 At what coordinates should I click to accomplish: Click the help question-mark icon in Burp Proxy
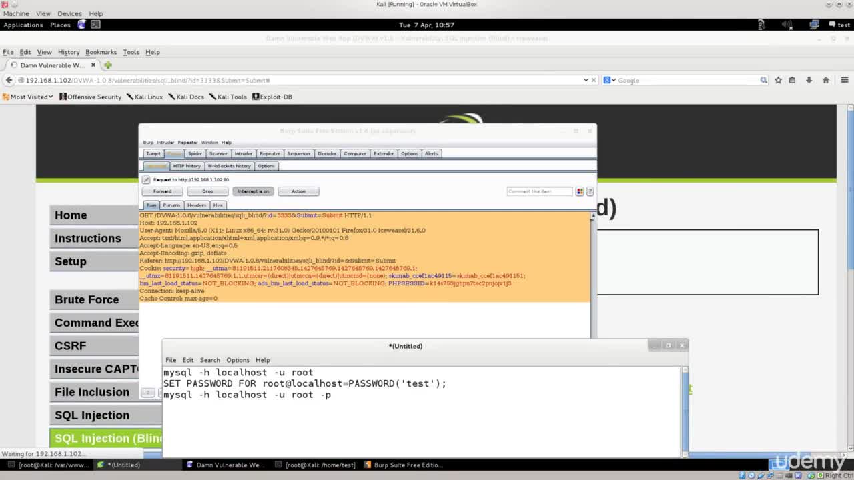590,191
